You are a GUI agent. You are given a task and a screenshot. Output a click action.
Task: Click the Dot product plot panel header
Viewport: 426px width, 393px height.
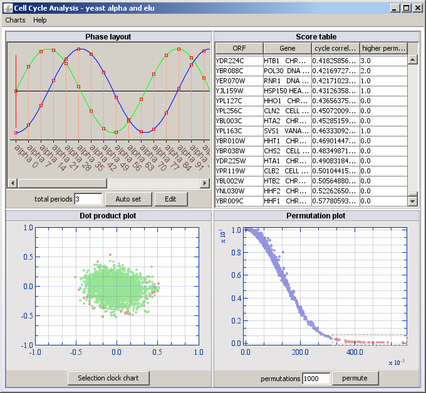(x=108, y=216)
